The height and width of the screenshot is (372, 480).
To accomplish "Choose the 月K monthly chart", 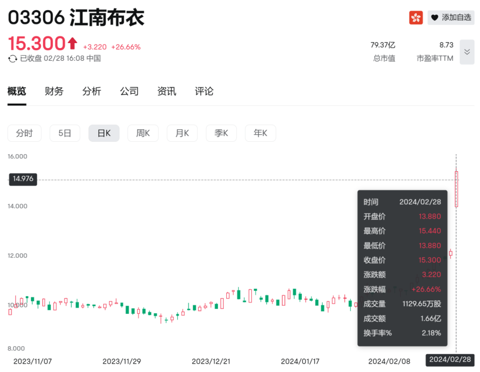I will tap(182, 133).
